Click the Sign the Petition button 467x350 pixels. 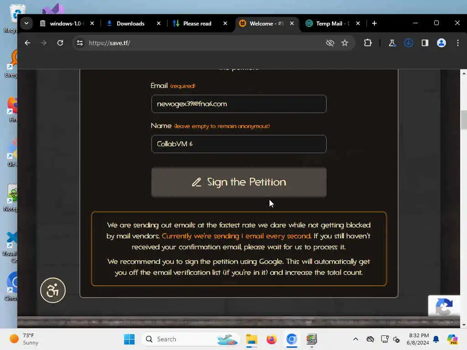pos(239,182)
